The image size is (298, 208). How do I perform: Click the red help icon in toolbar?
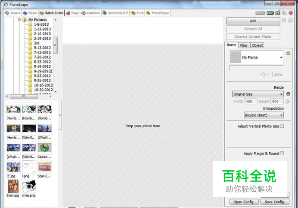point(291,13)
